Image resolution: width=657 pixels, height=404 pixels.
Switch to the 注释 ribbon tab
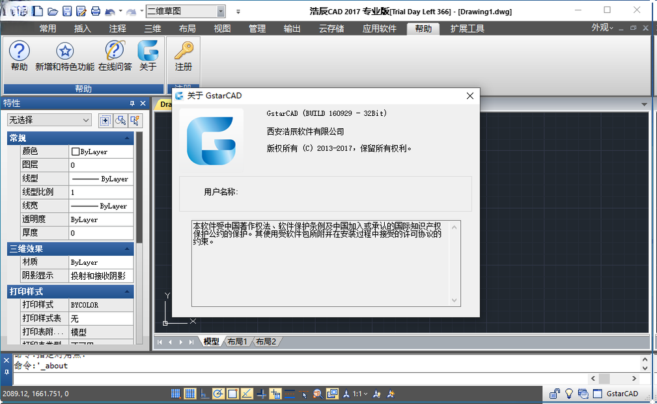click(x=118, y=29)
